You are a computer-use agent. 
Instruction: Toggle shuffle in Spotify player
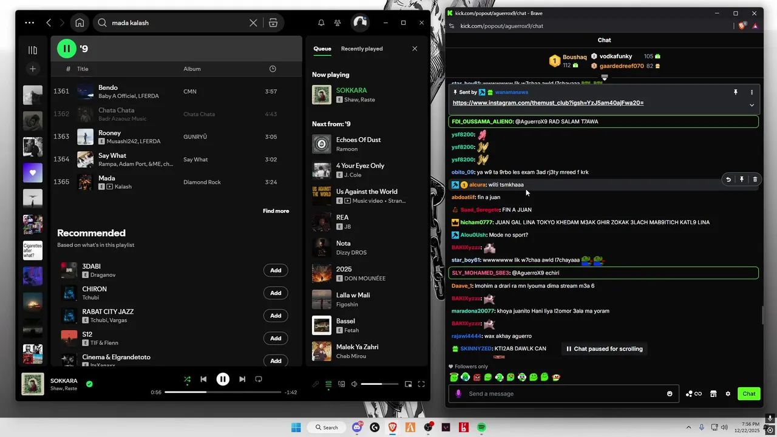click(x=187, y=379)
